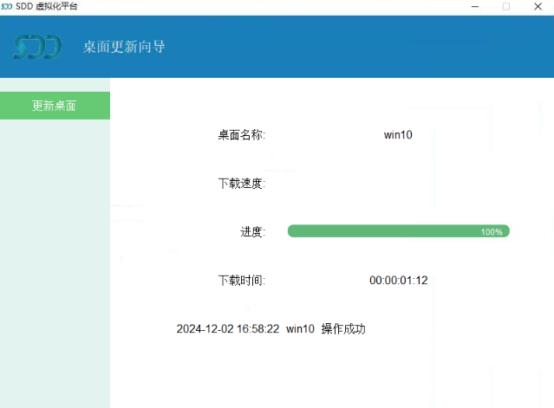Close the desktop update wizard window
554x408 pixels.
(x=538, y=7)
